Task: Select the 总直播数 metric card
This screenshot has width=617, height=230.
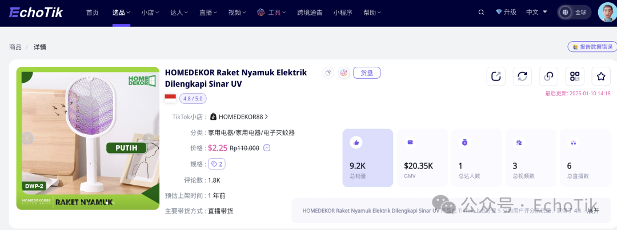Action: coord(585,158)
